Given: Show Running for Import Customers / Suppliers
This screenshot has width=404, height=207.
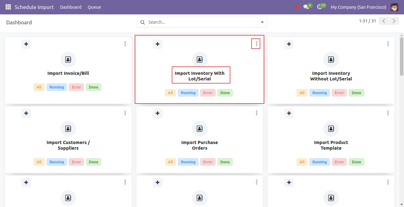Looking at the screenshot, I should click(57, 162).
